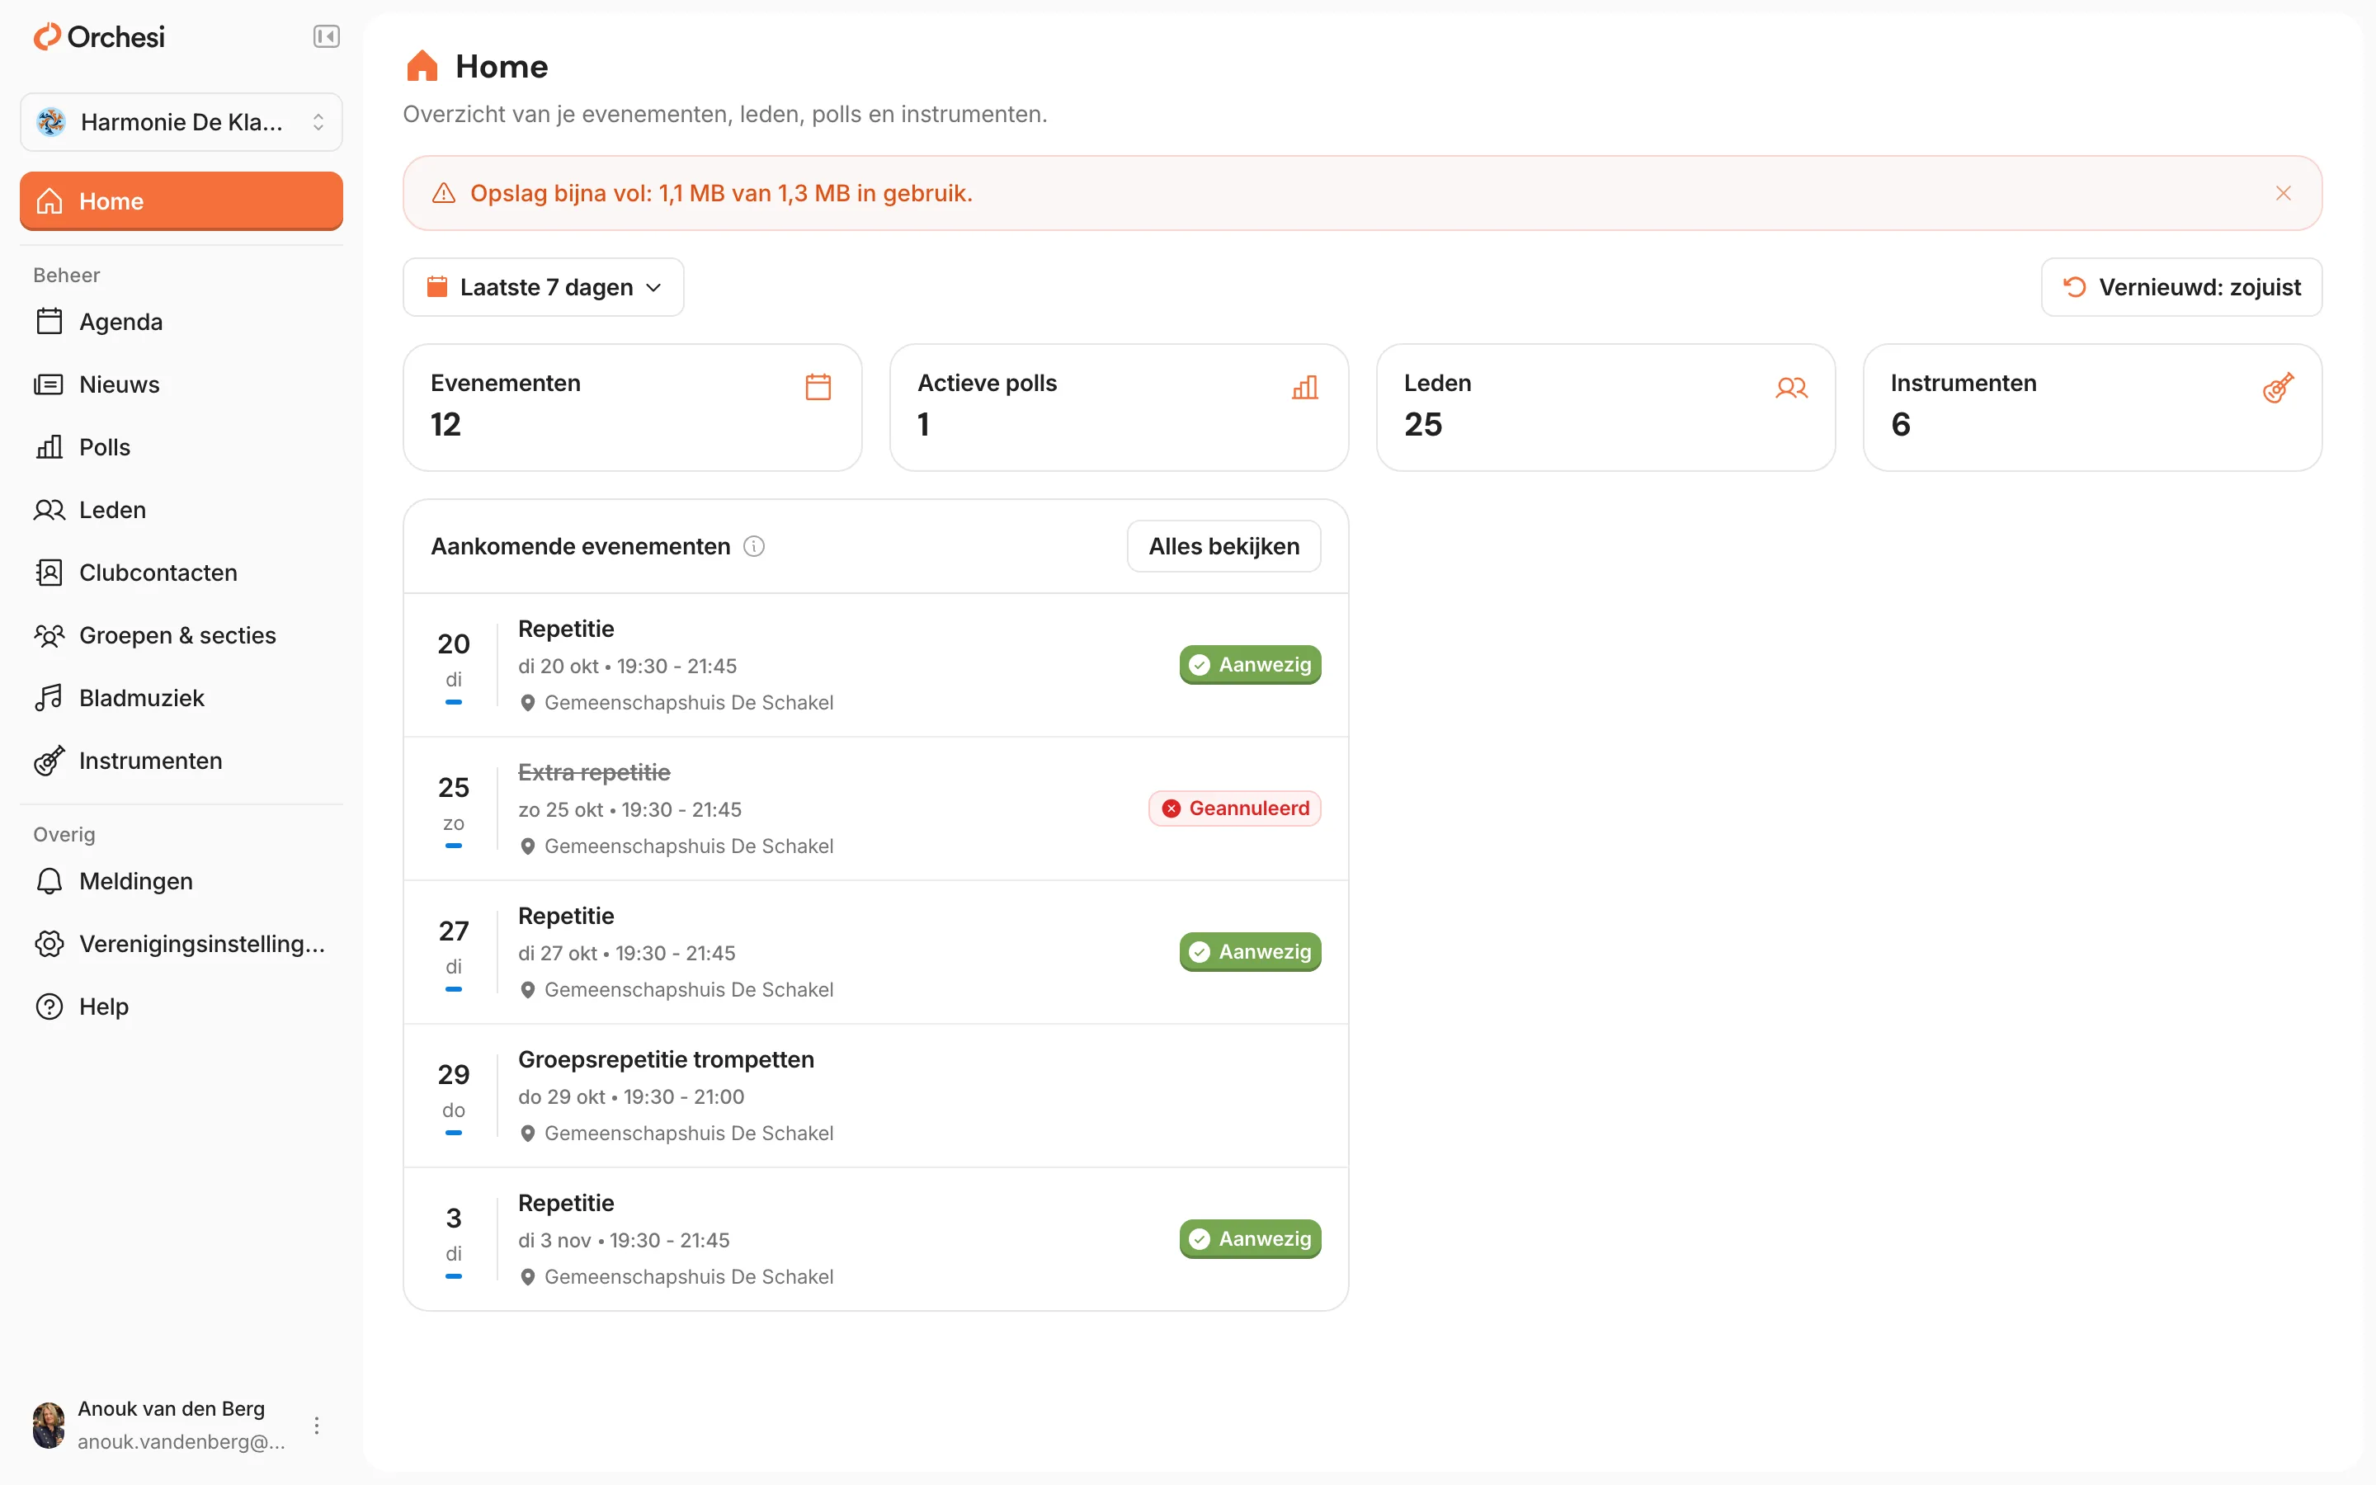Open Agenda in the sidebar
The height and width of the screenshot is (1485, 2376).
181,322
